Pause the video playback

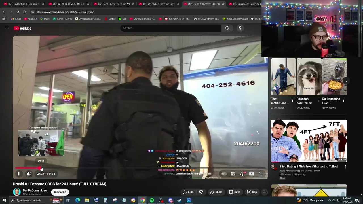click(19, 174)
